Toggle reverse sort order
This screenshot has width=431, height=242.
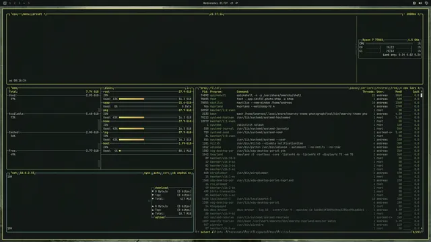[382, 88]
